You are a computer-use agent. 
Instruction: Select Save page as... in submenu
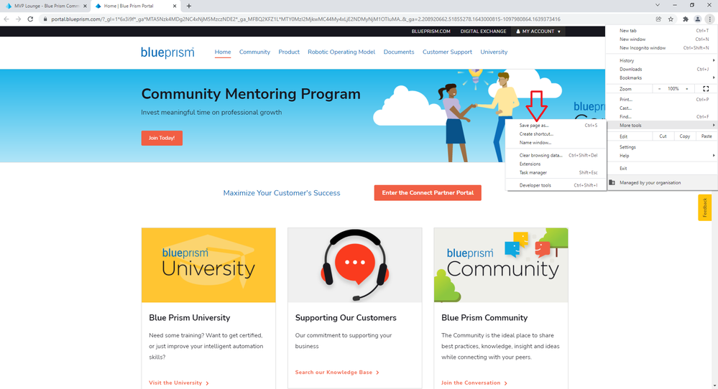point(556,126)
